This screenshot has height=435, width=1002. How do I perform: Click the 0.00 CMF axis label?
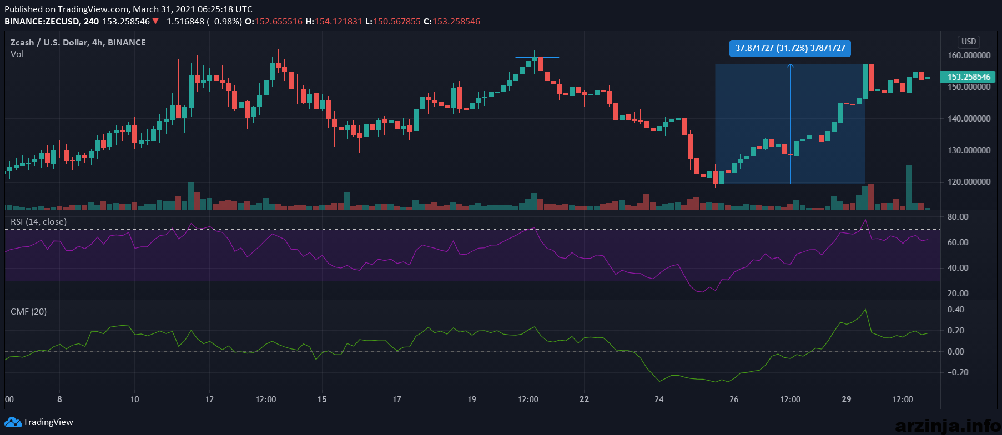(x=956, y=352)
